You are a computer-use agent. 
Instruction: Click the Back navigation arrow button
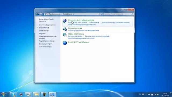coord(37,14)
